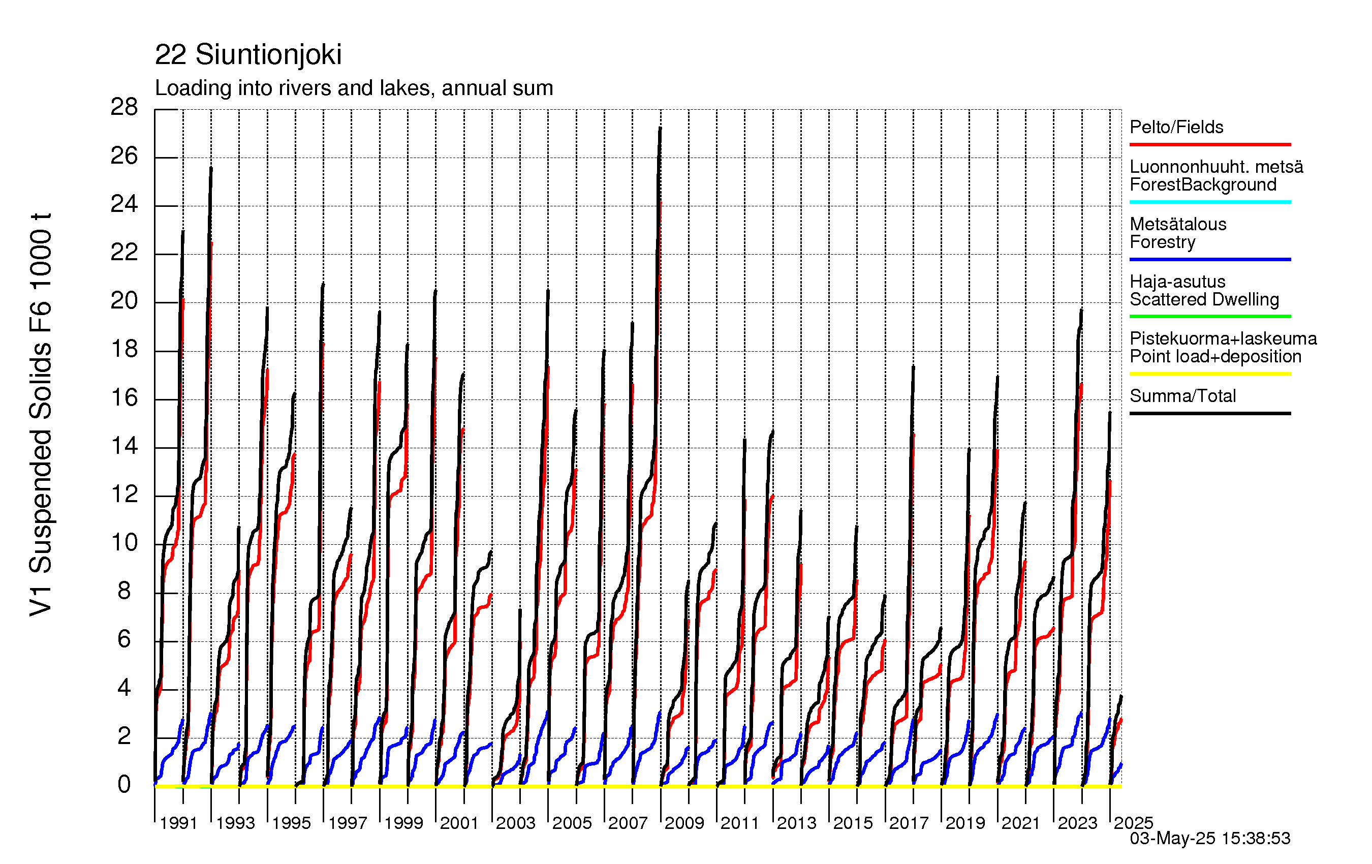This screenshot has height=864, width=1372.
Task: Click the x-axis label 1993
Action: 235,823
